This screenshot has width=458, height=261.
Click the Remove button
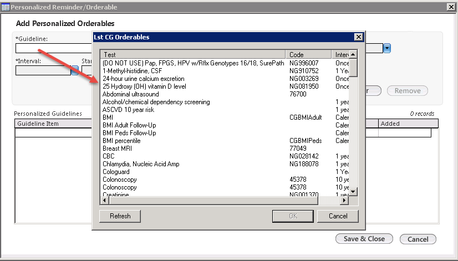[408, 91]
